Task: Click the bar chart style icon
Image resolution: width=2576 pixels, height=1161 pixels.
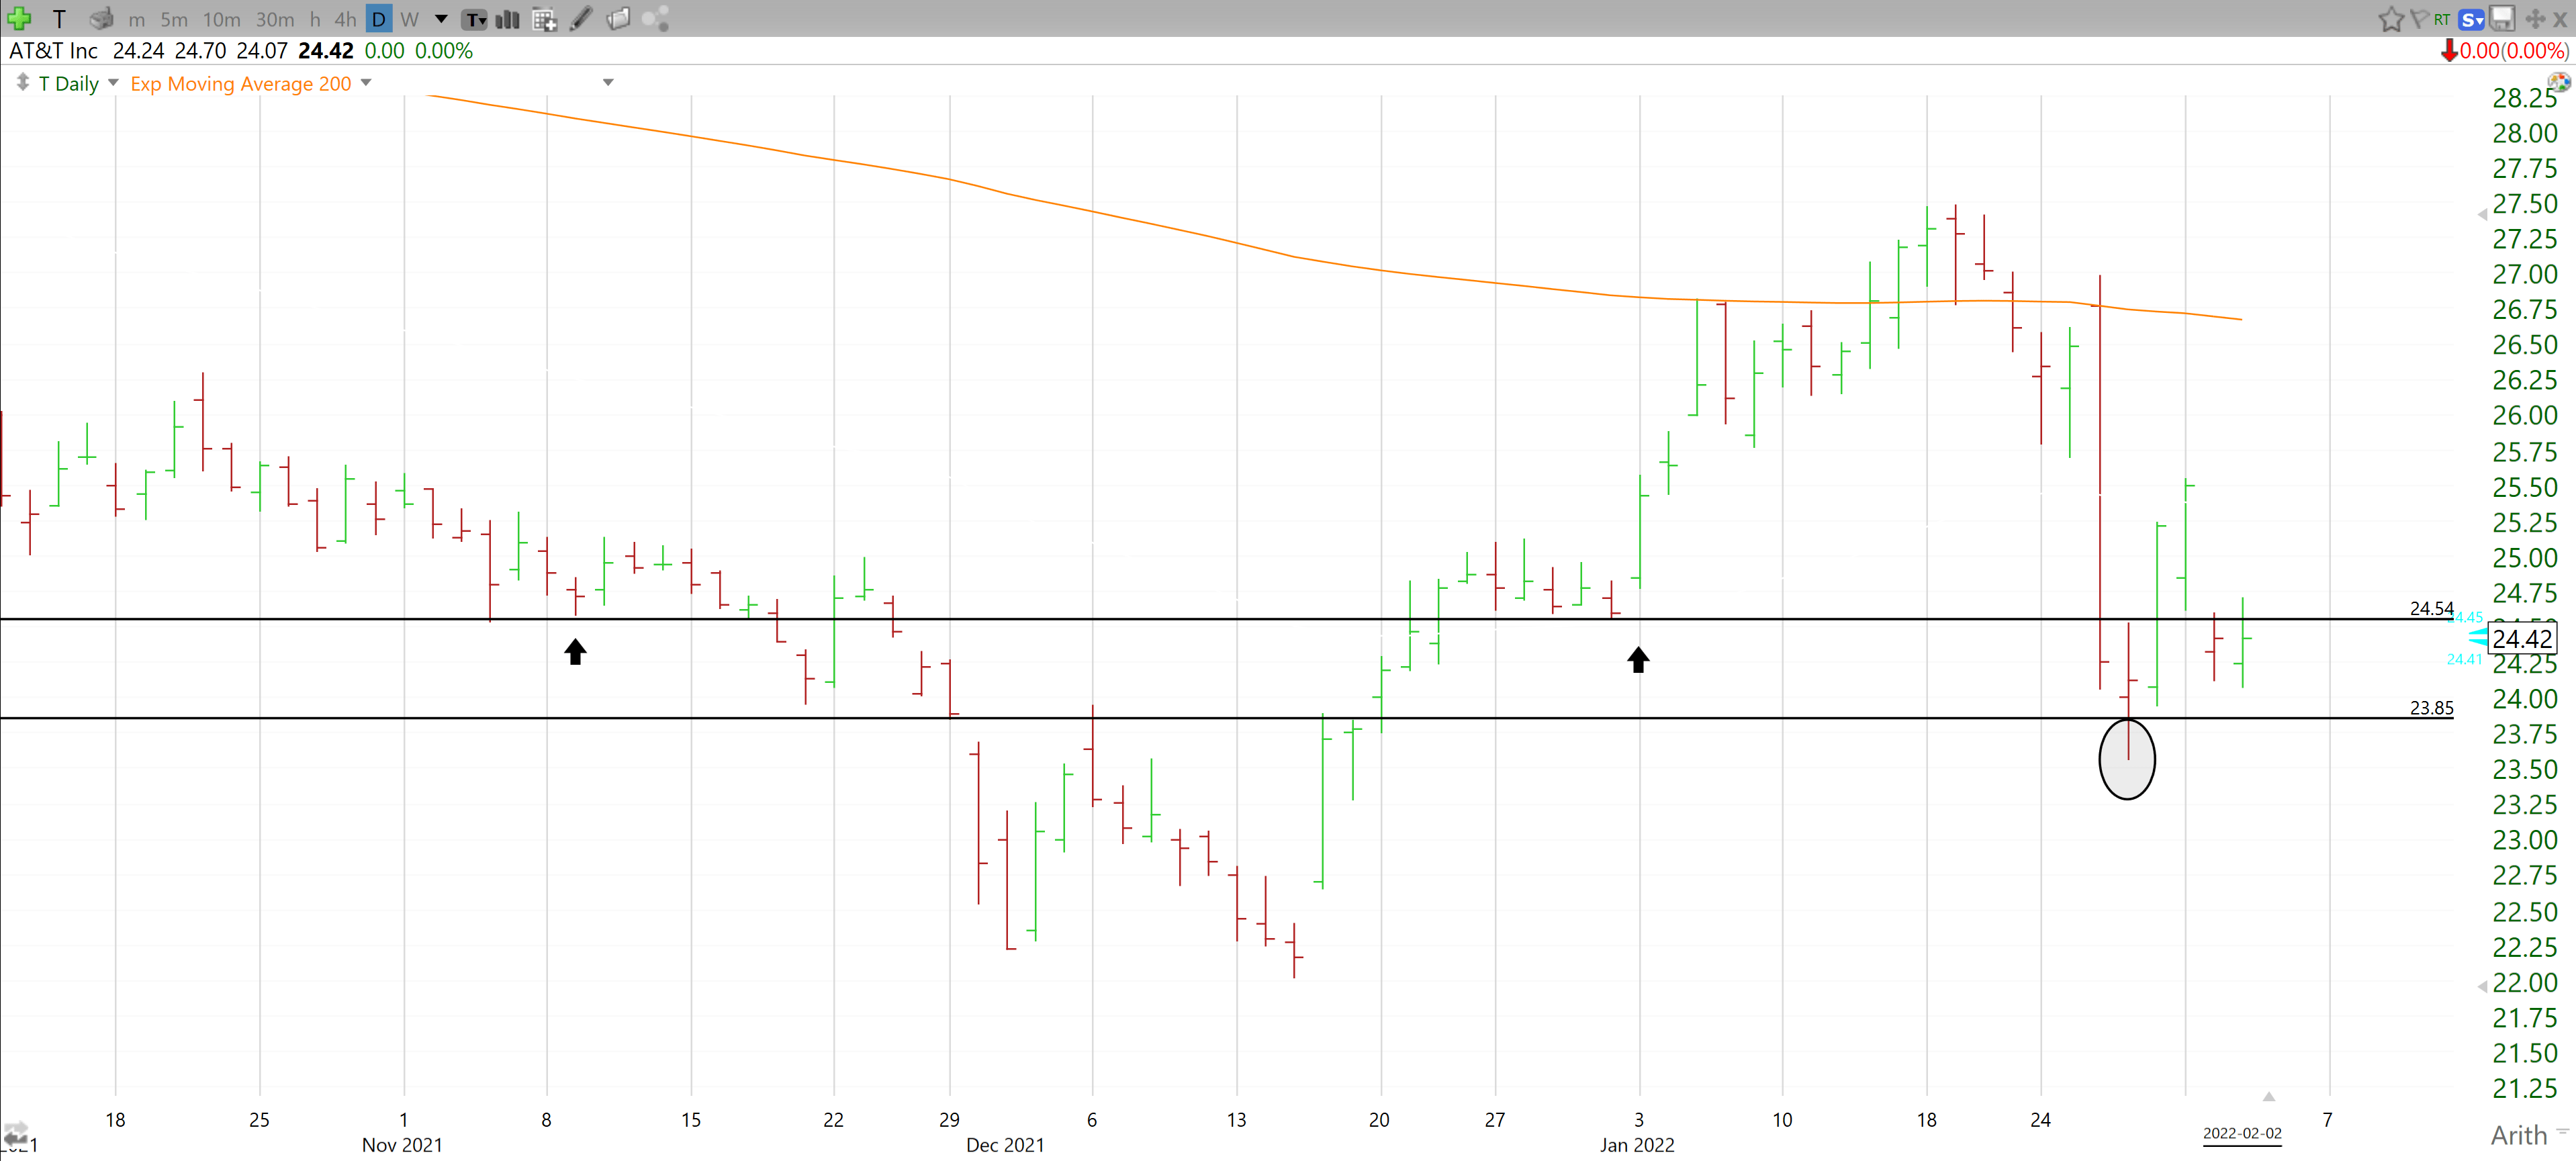Action: point(508,19)
